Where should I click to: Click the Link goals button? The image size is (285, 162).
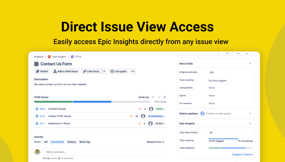(x=118, y=71)
